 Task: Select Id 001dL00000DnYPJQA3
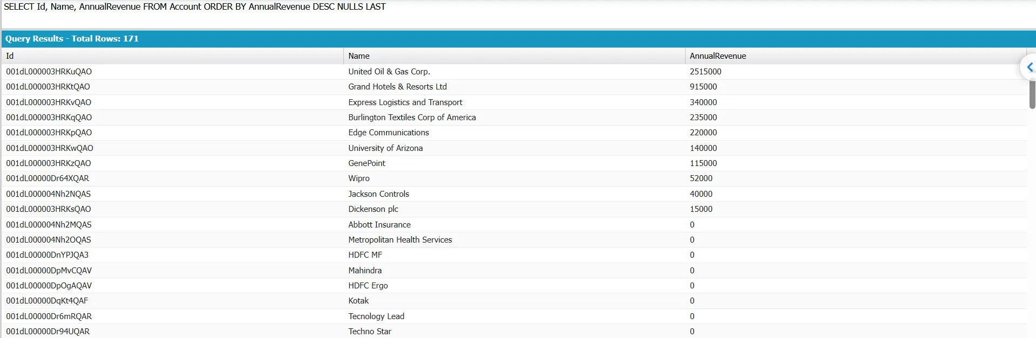48,255
